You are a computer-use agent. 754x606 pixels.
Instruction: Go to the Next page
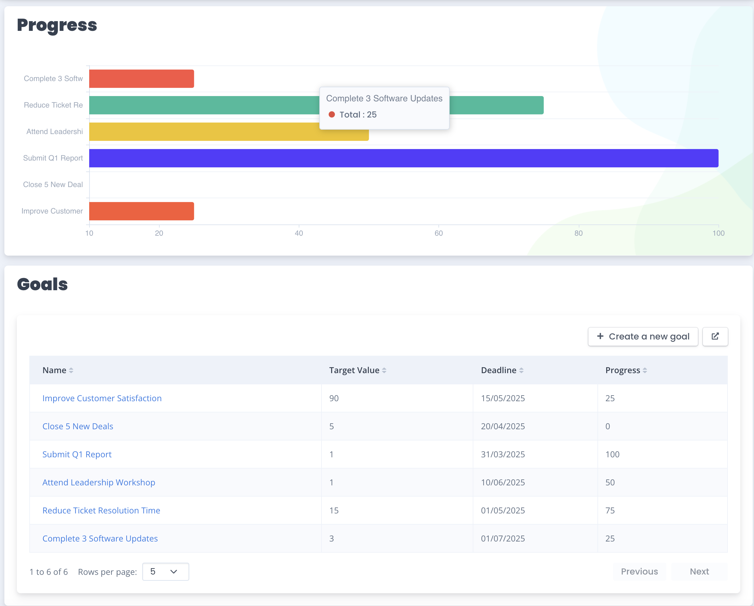[x=699, y=572]
